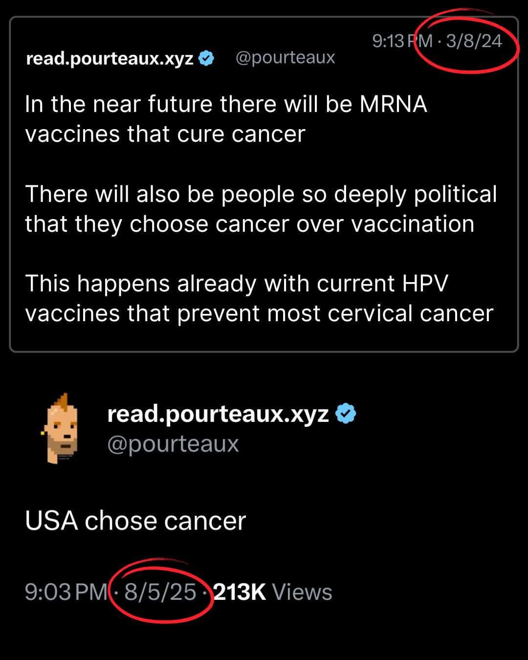The height and width of the screenshot is (660, 528).
Task: Open the main author name read.pourteaux.xyz
Action: pyautogui.click(x=218, y=414)
